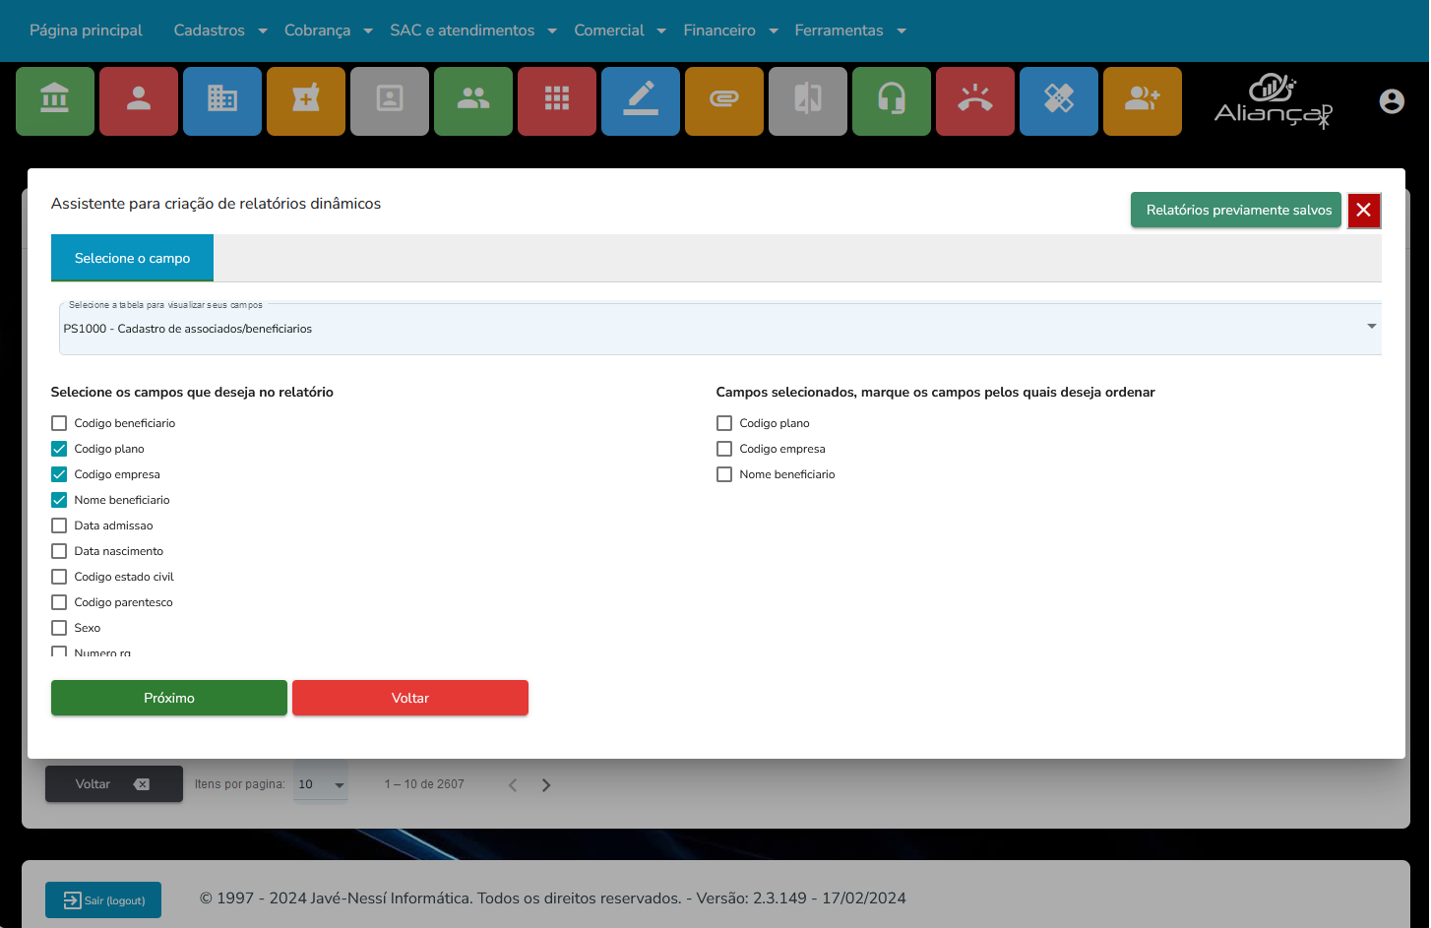The image size is (1431, 928).
Task: Click the orange add-person group icon
Action: [x=1143, y=100]
